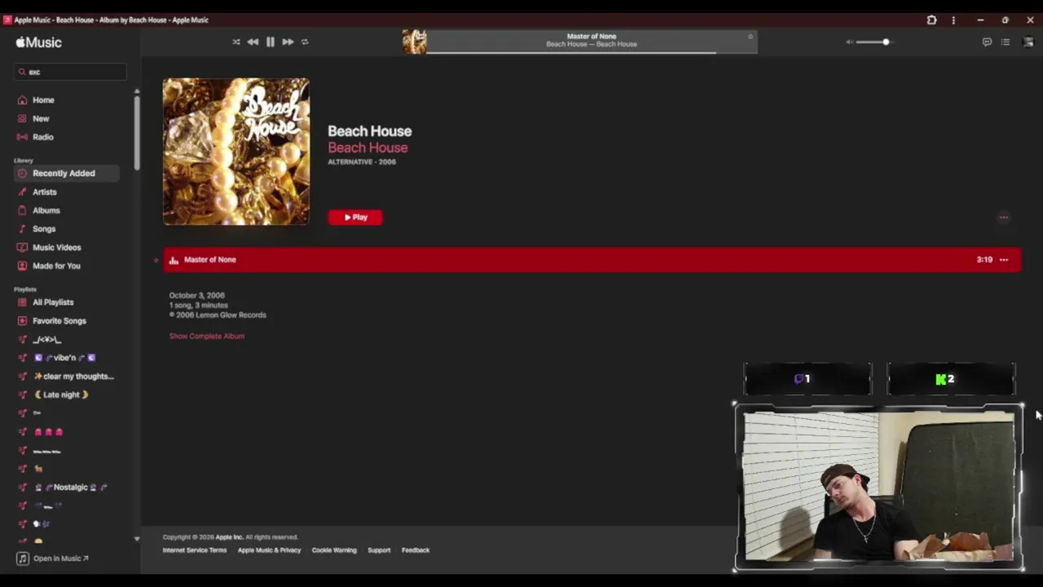1043x587 pixels.
Task: Click the Nostalgic playlist icon
Action: (22, 487)
